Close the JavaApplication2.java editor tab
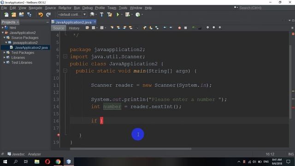The width and height of the screenshot is (295, 166). (x=95, y=22)
